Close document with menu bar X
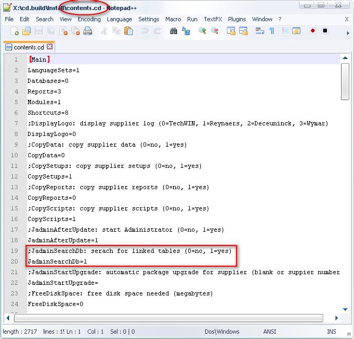 click(347, 20)
